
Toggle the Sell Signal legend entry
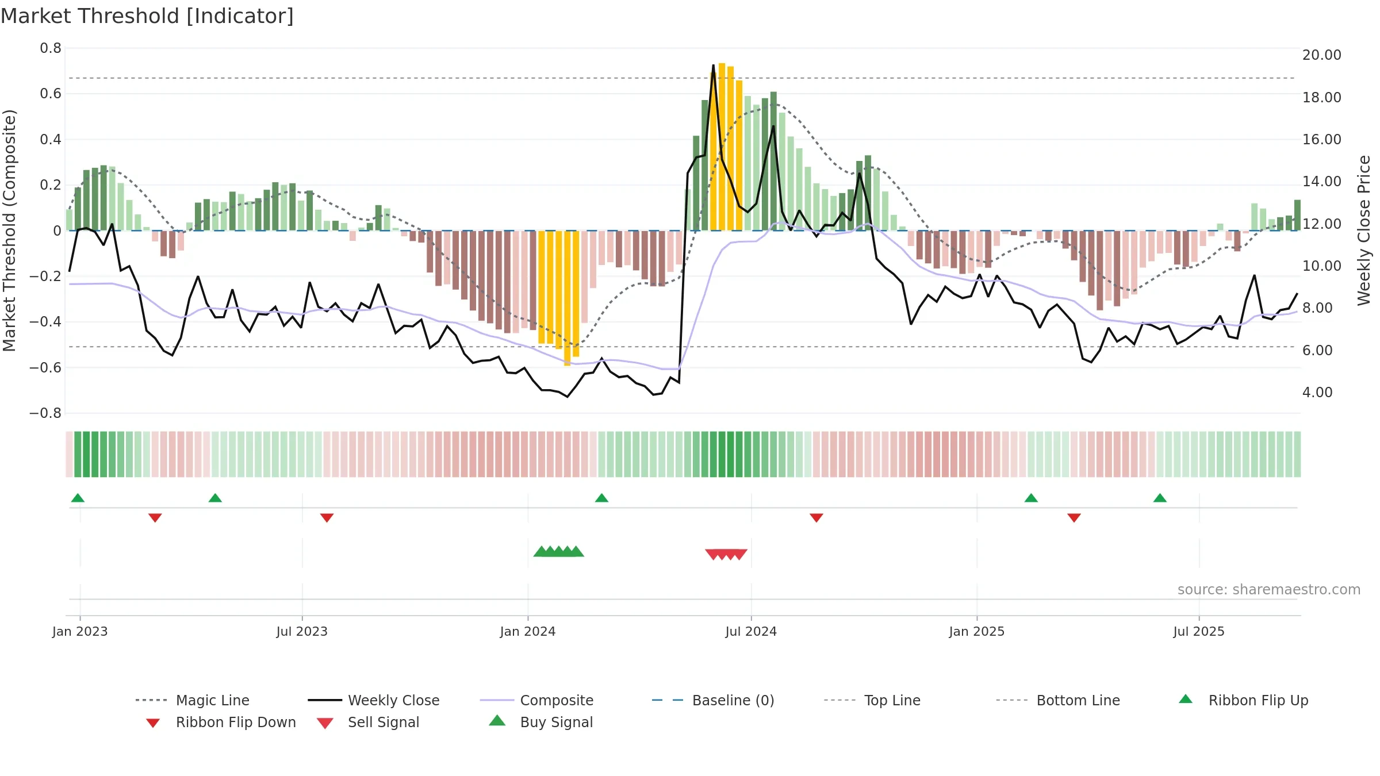(368, 722)
